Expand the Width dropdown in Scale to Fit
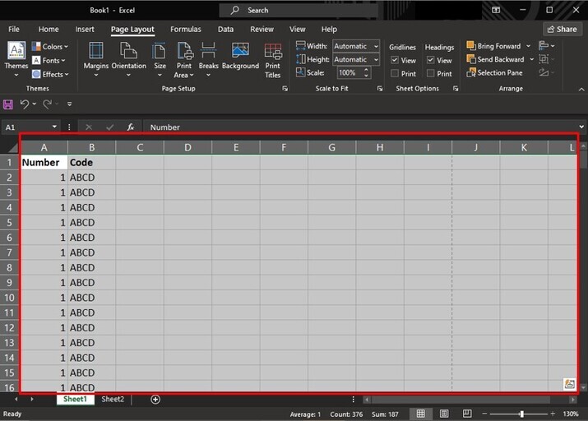The width and height of the screenshot is (588, 421). coord(375,47)
